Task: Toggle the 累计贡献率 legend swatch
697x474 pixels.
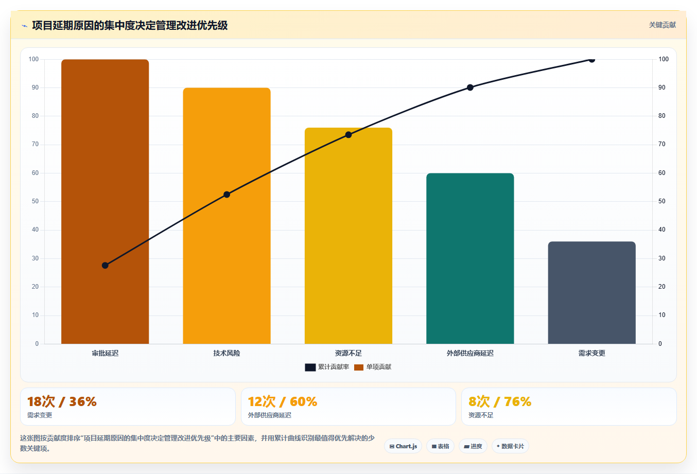Action: coord(310,367)
